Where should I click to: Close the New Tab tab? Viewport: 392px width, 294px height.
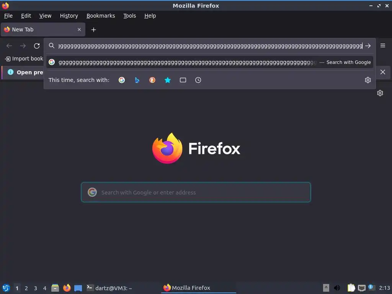pos(79,29)
